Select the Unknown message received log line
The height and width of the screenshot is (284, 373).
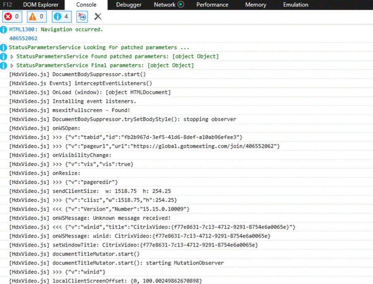tap(90, 218)
